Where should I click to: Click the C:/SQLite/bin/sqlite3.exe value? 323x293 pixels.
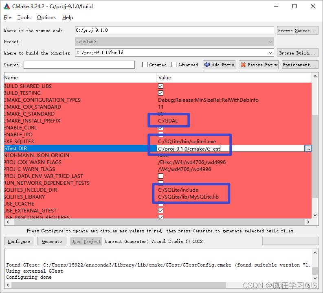tap(187, 142)
